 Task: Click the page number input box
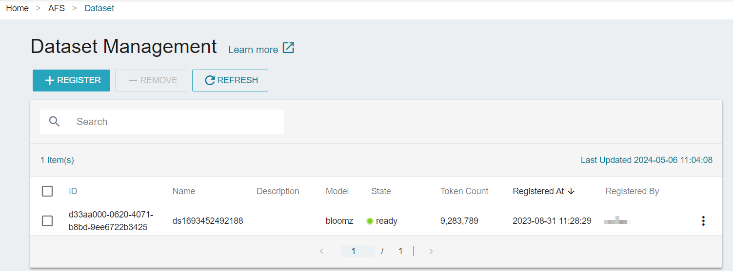(x=357, y=251)
